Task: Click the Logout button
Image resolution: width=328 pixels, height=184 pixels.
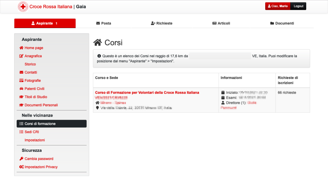Action: [298, 6]
